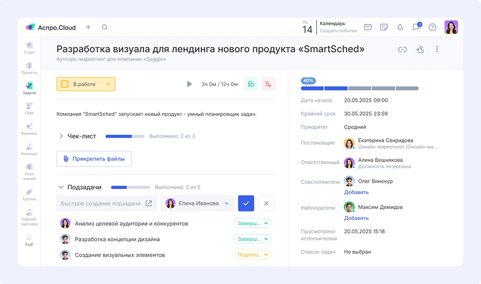Confirm subtask creation with blue checkmark button

(246, 203)
